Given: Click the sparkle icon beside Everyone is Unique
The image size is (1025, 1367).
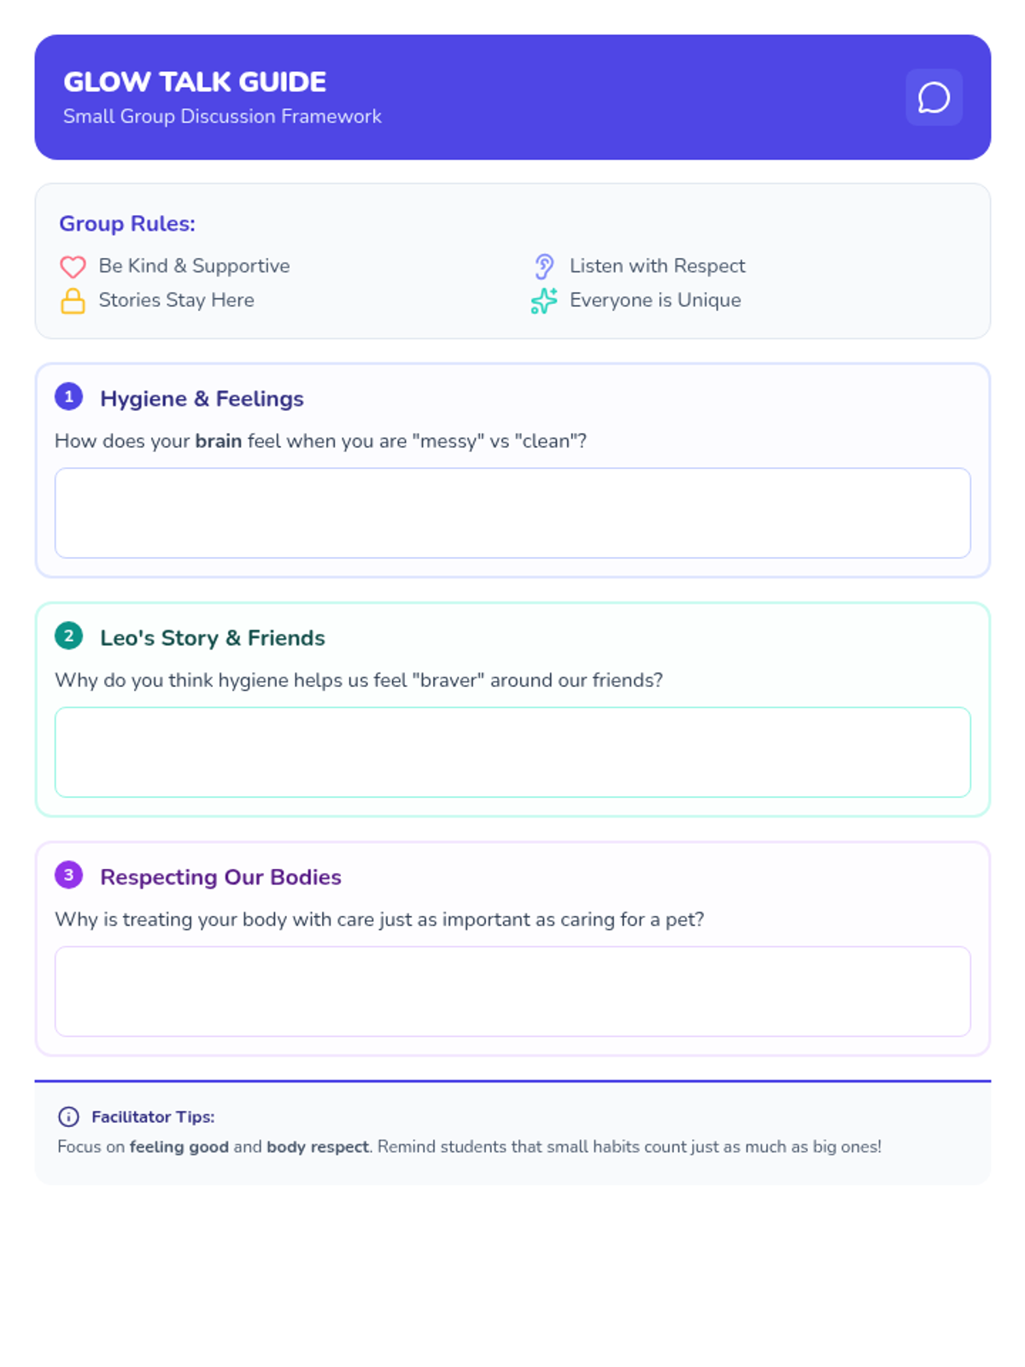Looking at the screenshot, I should pyautogui.click(x=544, y=301).
